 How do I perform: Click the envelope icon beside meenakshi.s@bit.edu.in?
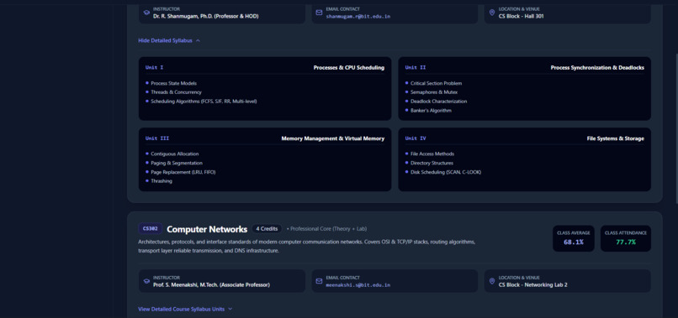point(319,281)
